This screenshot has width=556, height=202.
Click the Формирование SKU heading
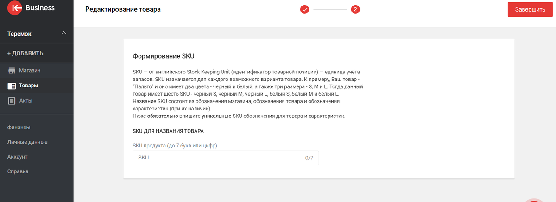[x=164, y=56]
